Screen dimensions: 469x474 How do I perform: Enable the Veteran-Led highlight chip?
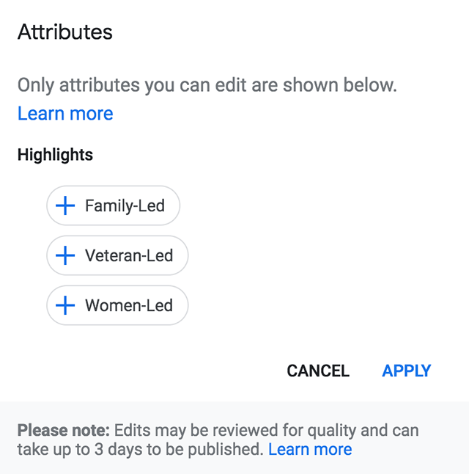pyautogui.click(x=117, y=256)
